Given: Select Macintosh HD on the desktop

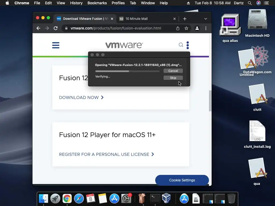Looking at the screenshot, I should click(257, 23).
